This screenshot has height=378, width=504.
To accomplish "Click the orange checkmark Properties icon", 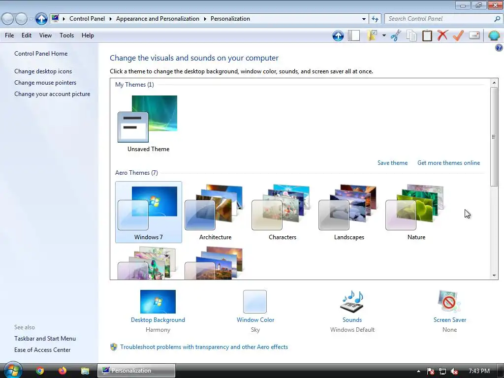I will 458,35.
